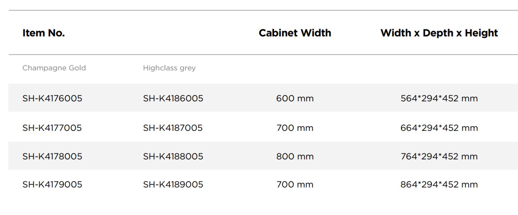The width and height of the screenshot is (518, 215).
Task: Click the Item No. column header
Action: pos(44,33)
